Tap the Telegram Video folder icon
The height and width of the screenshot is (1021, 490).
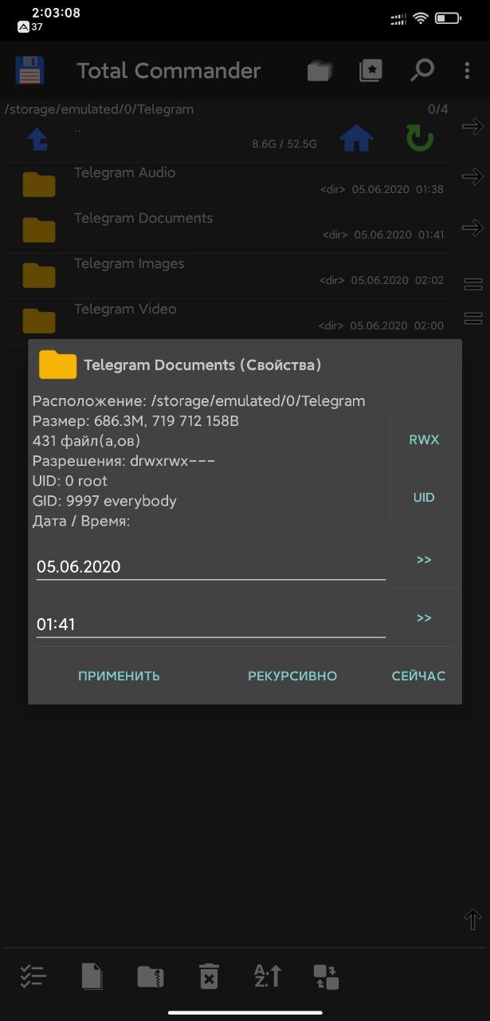click(39, 321)
